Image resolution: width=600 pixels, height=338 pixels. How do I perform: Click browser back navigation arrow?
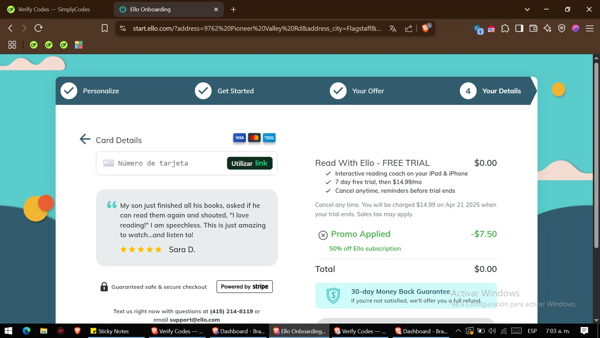click(11, 28)
